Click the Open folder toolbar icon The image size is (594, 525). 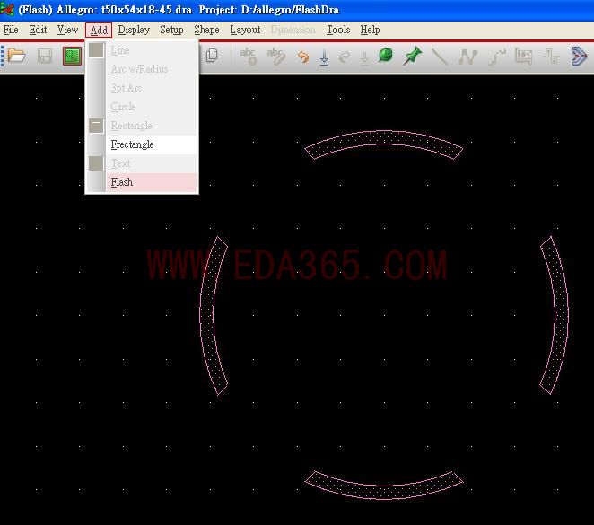16,57
